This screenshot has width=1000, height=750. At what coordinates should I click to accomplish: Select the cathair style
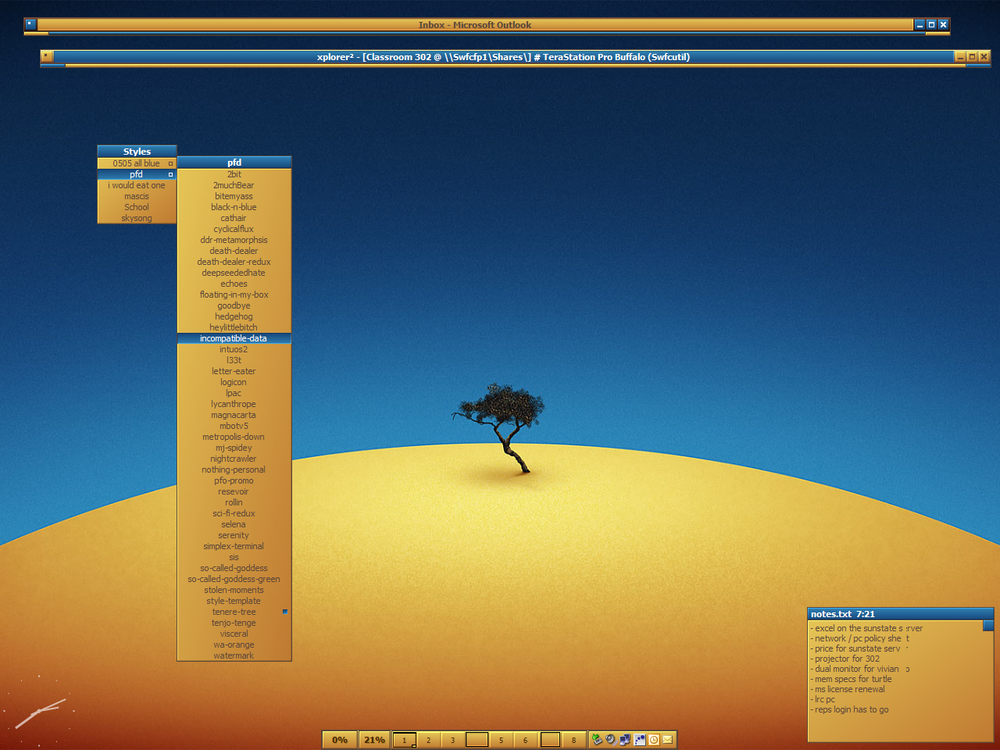click(x=234, y=218)
